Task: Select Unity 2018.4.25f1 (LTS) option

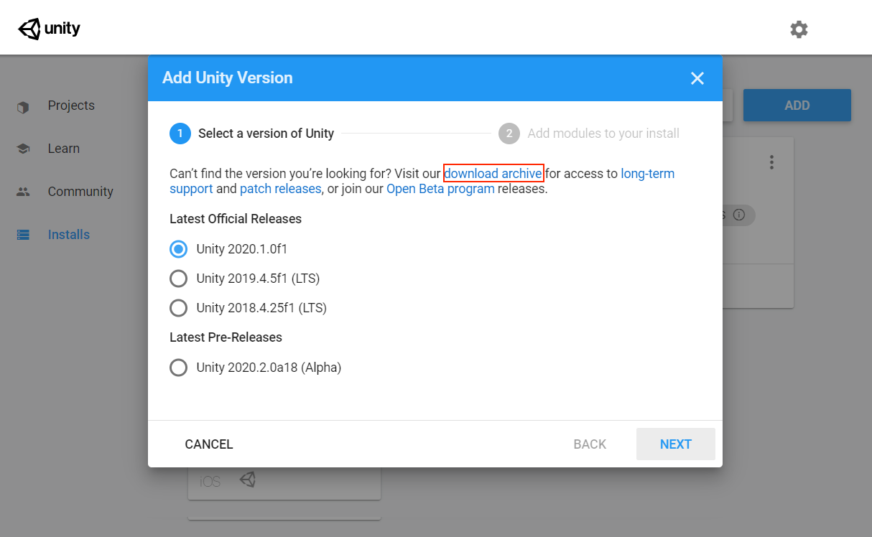Action: click(x=178, y=308)
